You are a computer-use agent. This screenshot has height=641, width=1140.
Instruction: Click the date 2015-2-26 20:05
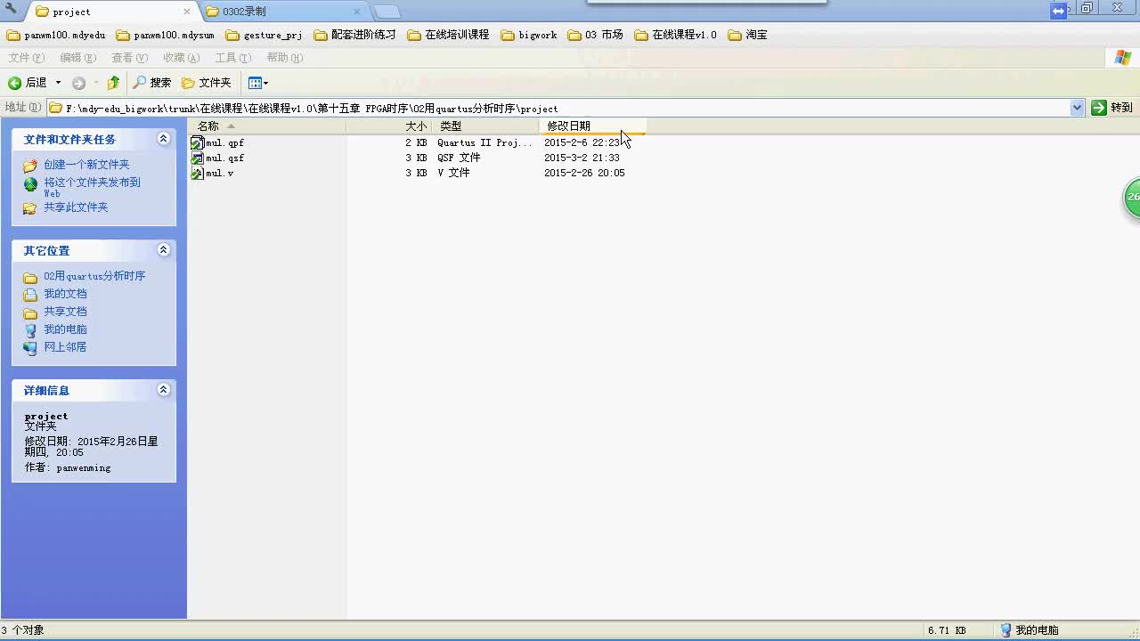(x=584, y=173)
